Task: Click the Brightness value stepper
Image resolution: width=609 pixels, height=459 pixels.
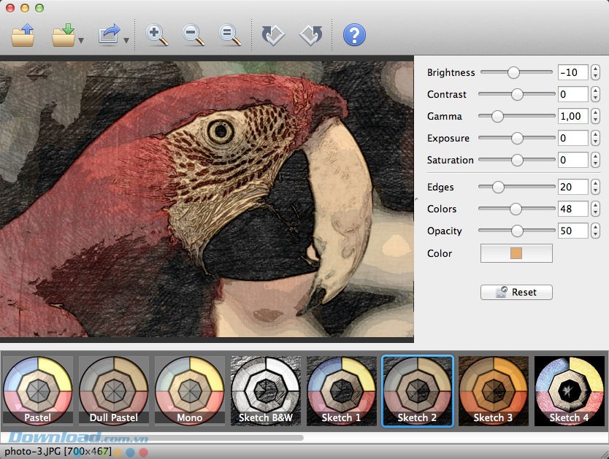Action: 596,72
